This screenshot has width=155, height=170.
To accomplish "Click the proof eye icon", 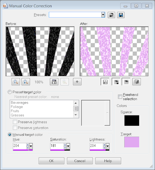I will click(x=126, y=82).
